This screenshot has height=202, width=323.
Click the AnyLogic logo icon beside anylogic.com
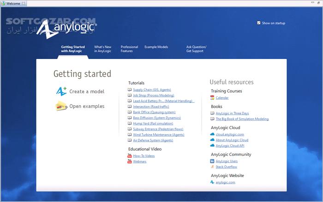tap(212, 182)
